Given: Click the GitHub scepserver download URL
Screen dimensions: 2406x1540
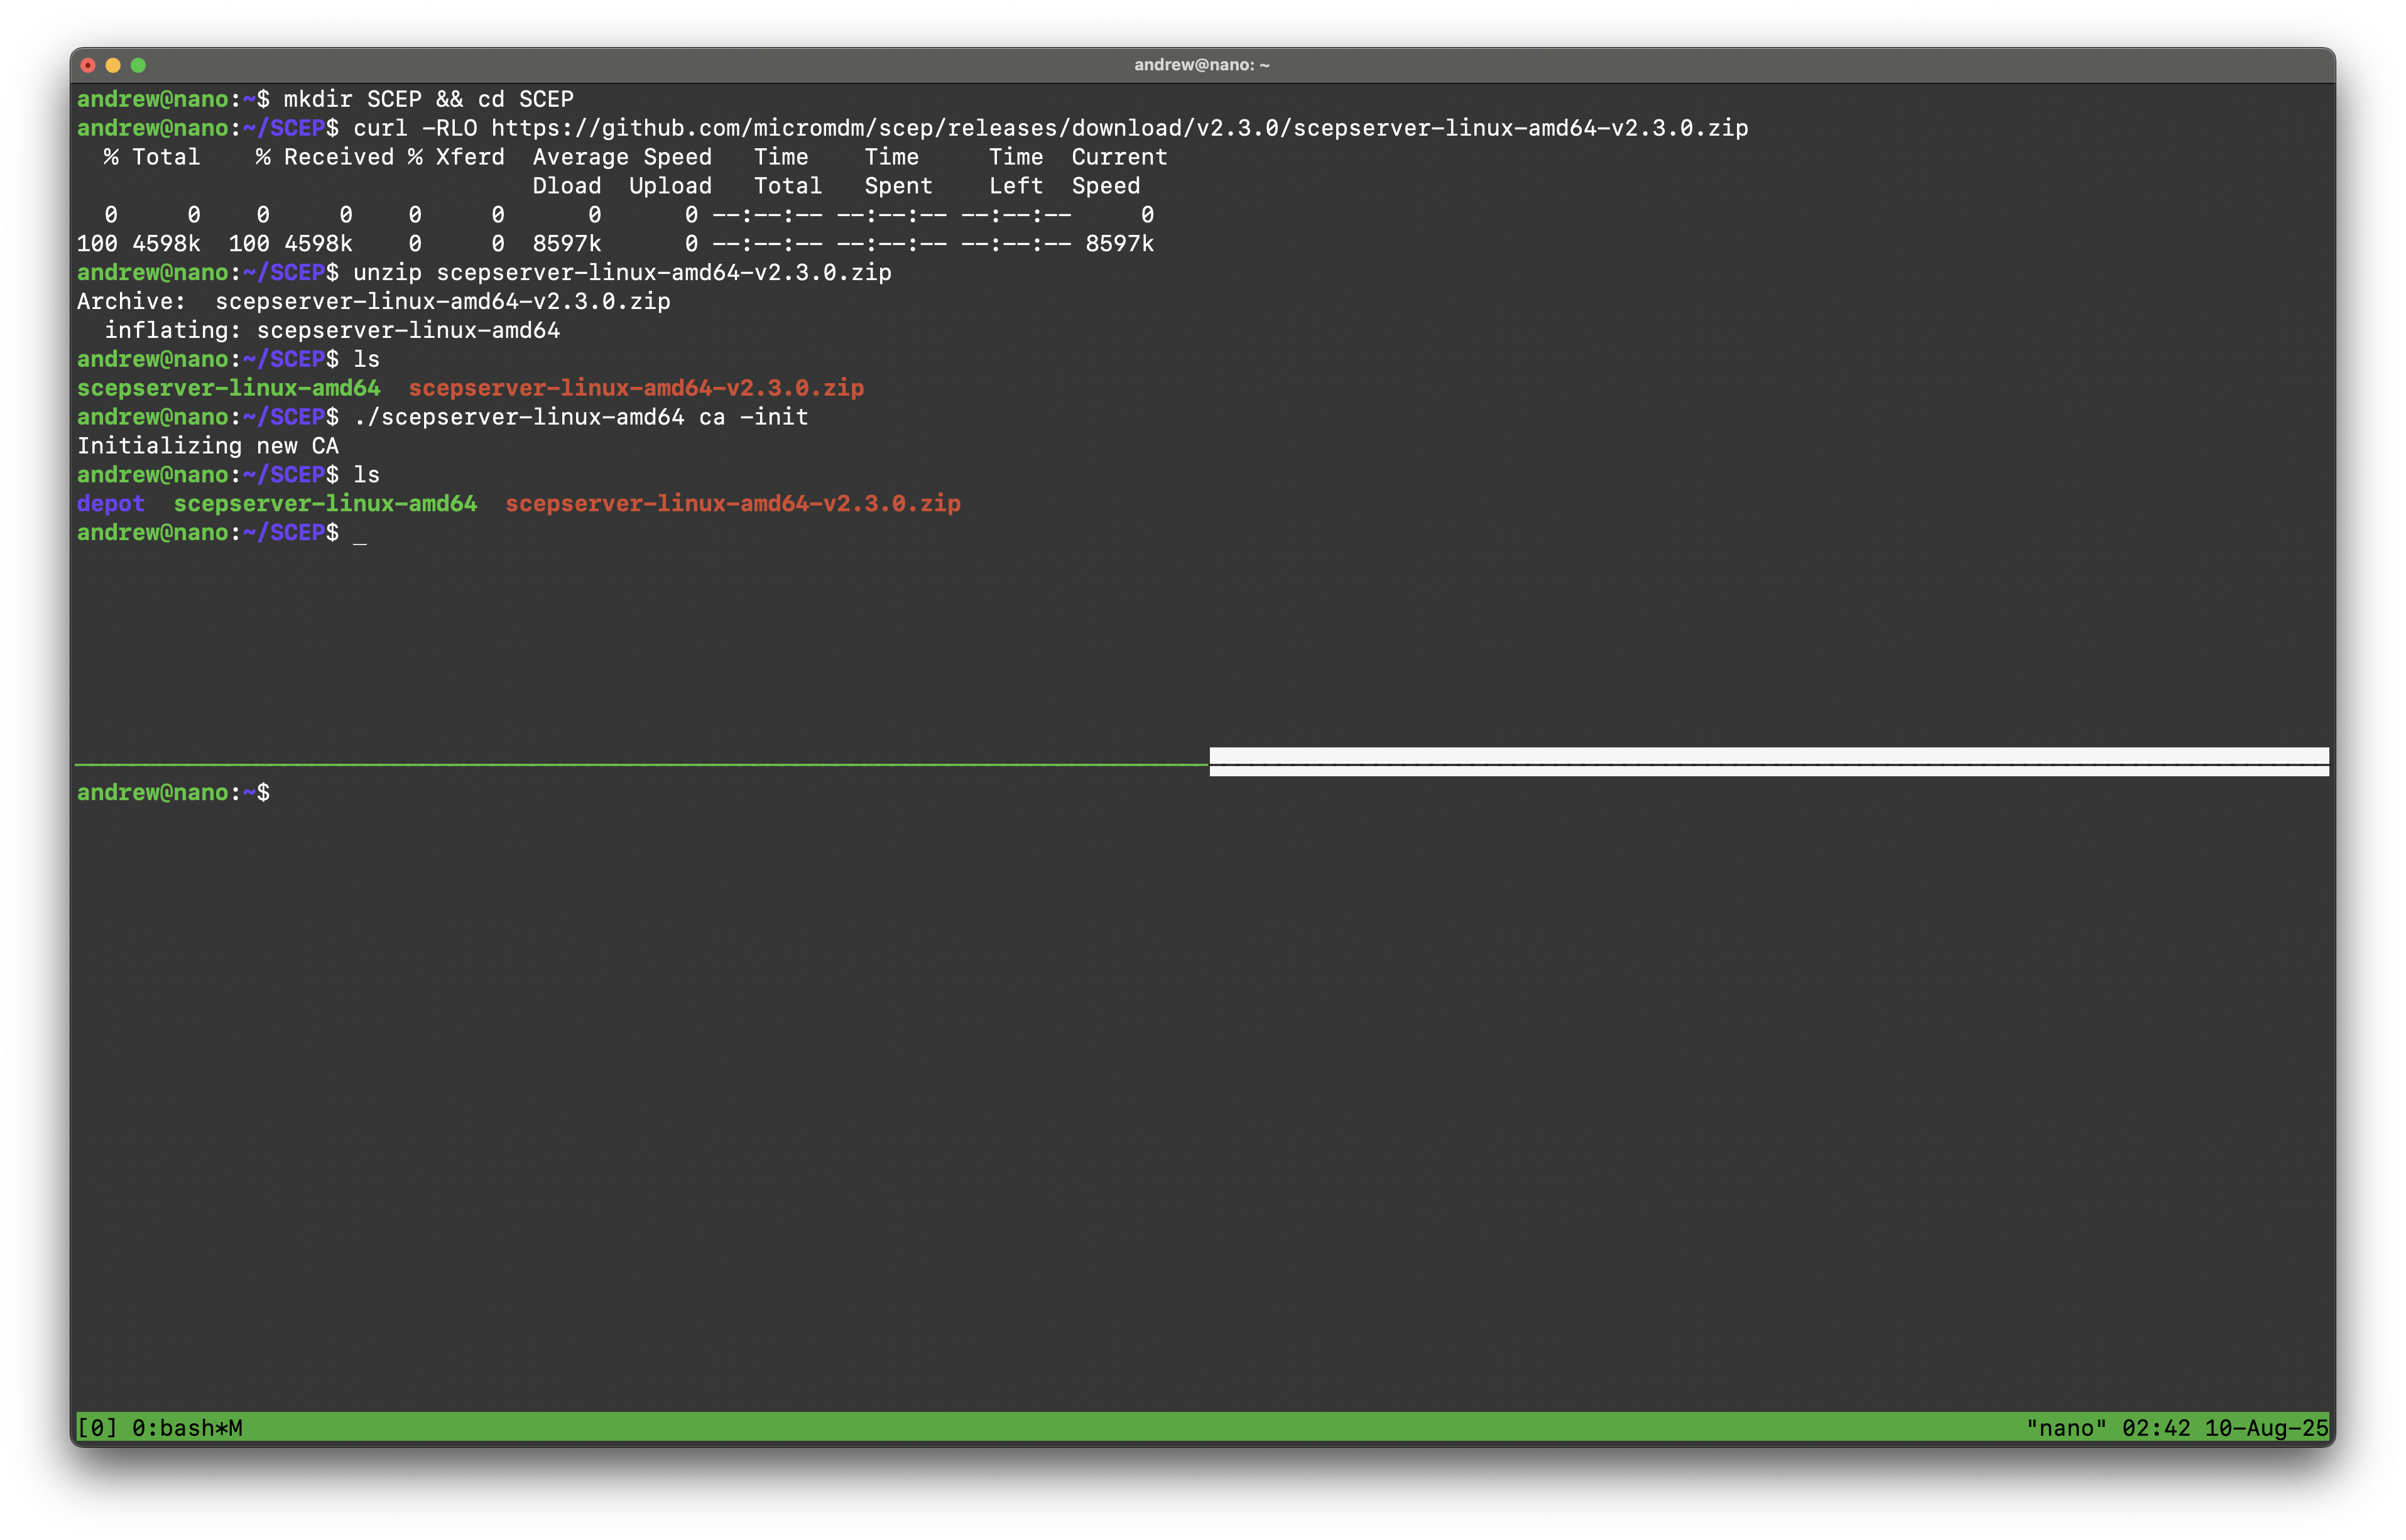Looking at the screenshot, I should (1119, 128).
